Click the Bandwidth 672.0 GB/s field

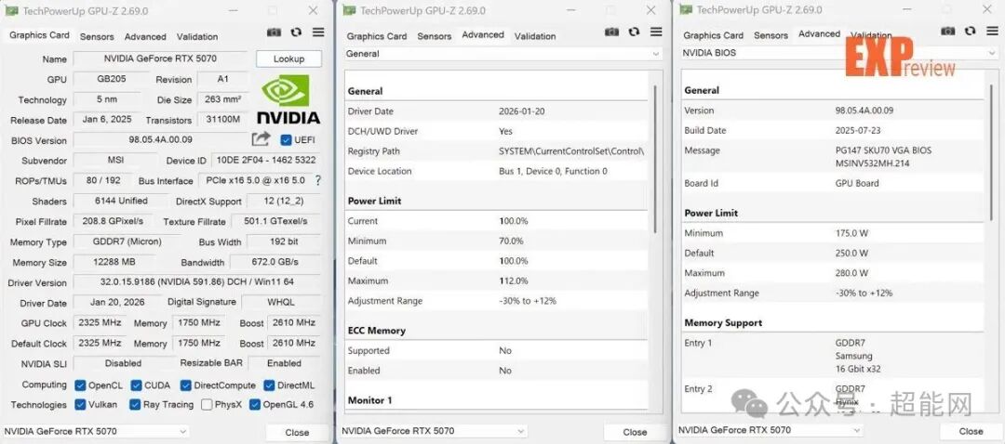click(275, 262)
